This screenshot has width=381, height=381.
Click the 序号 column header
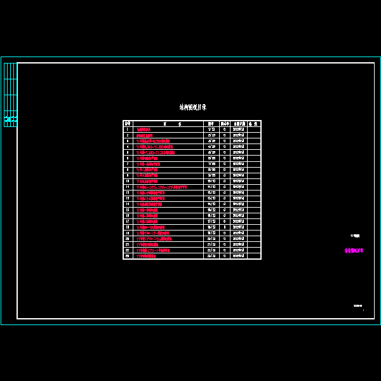128,124
